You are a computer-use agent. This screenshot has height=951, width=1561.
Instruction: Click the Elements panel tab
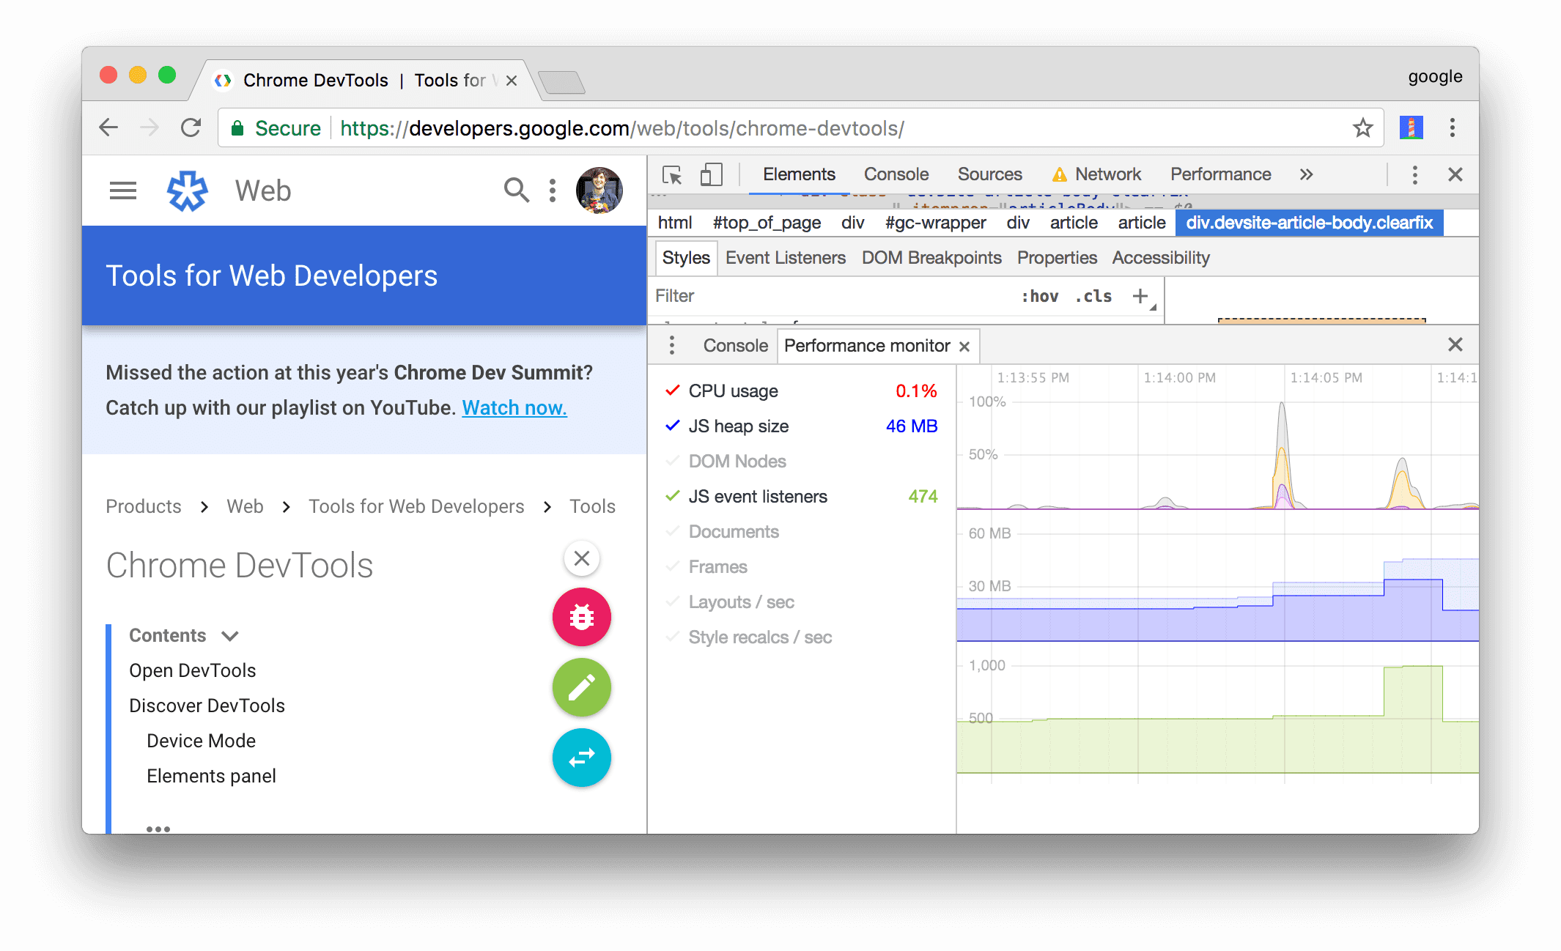coord(800,175)
